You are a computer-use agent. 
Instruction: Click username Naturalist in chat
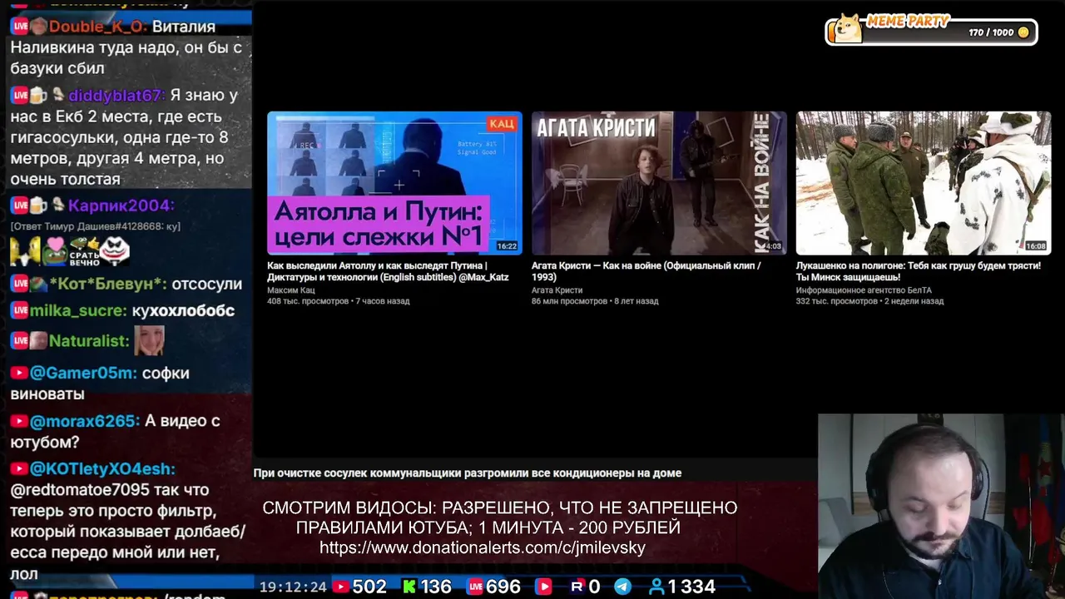click(x=89, y=341)
